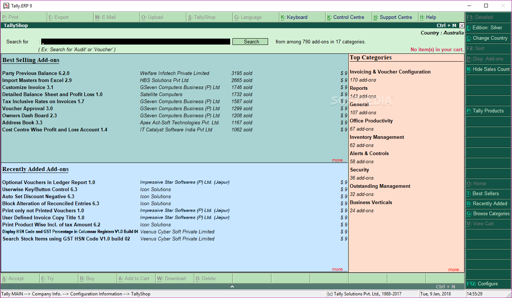Click the Tally.ERP 9 title bar icon
Screen dimensions: 512x298
click(x=6, y=6)
